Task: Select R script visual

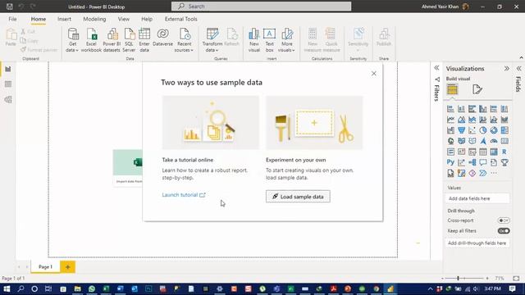Action: (504, 152)
